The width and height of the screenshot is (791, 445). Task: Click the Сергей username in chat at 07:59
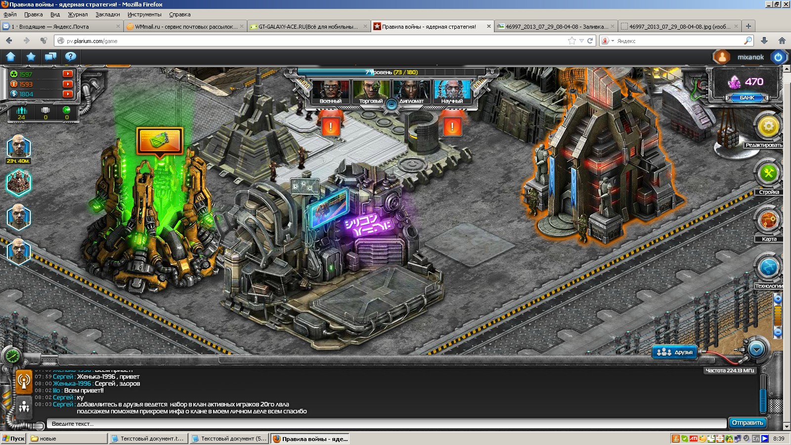pyautogui.click(x=63, y=376)
